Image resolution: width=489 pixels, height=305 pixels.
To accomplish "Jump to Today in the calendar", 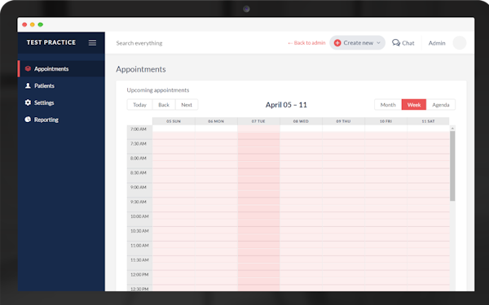I will pyautogui.click(x=139, y=105).
